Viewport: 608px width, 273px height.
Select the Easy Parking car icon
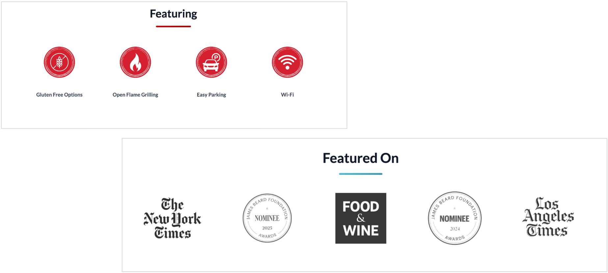211,63
